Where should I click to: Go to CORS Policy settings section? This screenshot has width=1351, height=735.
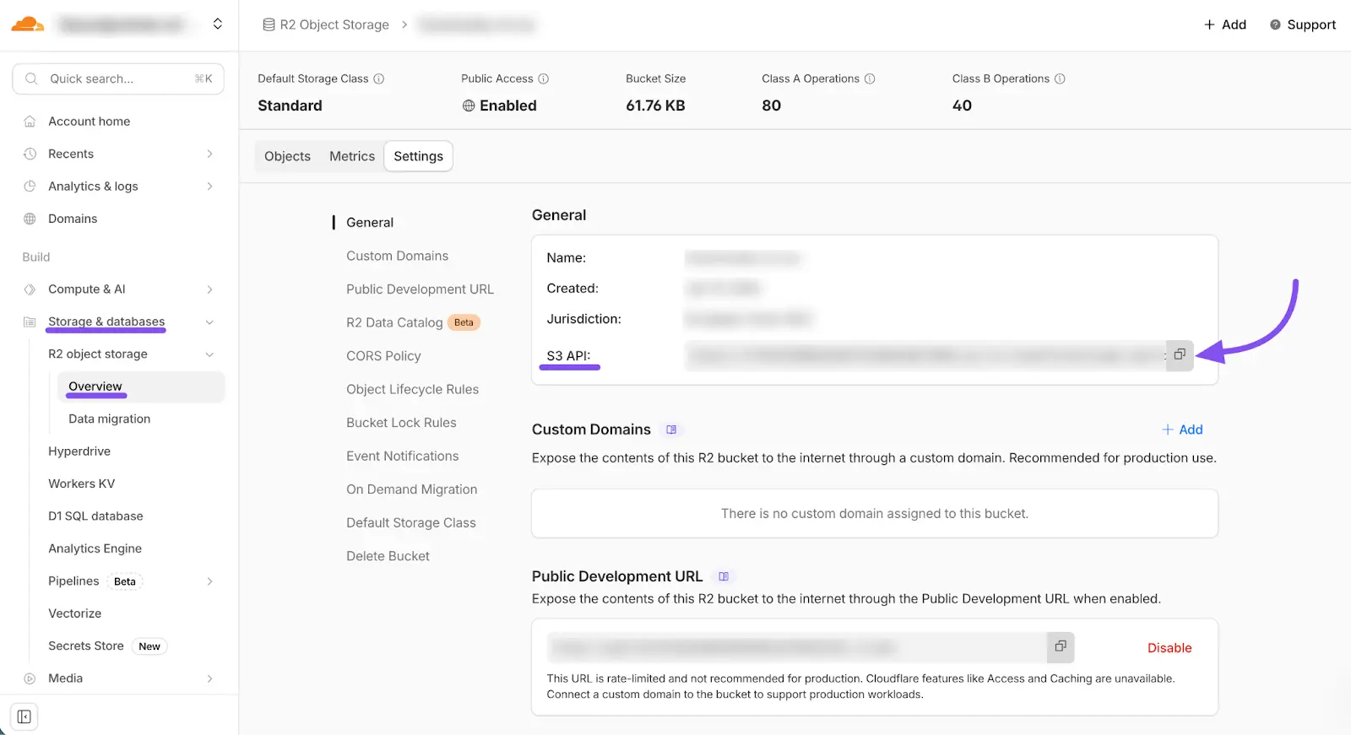click(383, 356)
